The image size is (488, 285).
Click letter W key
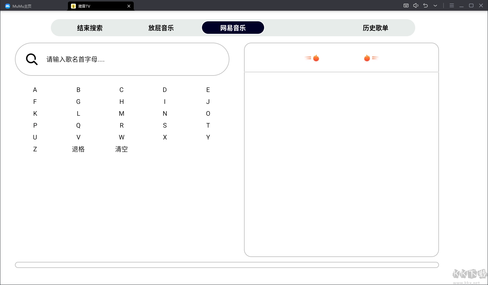pos(122,137)
